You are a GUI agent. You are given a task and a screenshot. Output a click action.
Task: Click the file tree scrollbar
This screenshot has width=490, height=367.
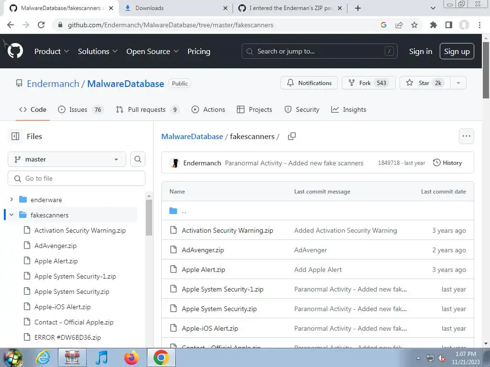tap(149, 217)
